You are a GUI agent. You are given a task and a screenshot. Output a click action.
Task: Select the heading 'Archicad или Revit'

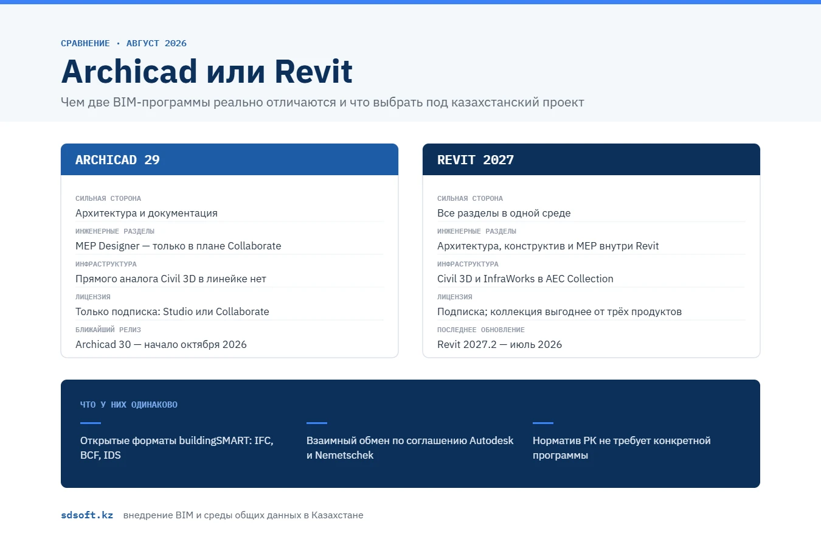tap(207, 71)
